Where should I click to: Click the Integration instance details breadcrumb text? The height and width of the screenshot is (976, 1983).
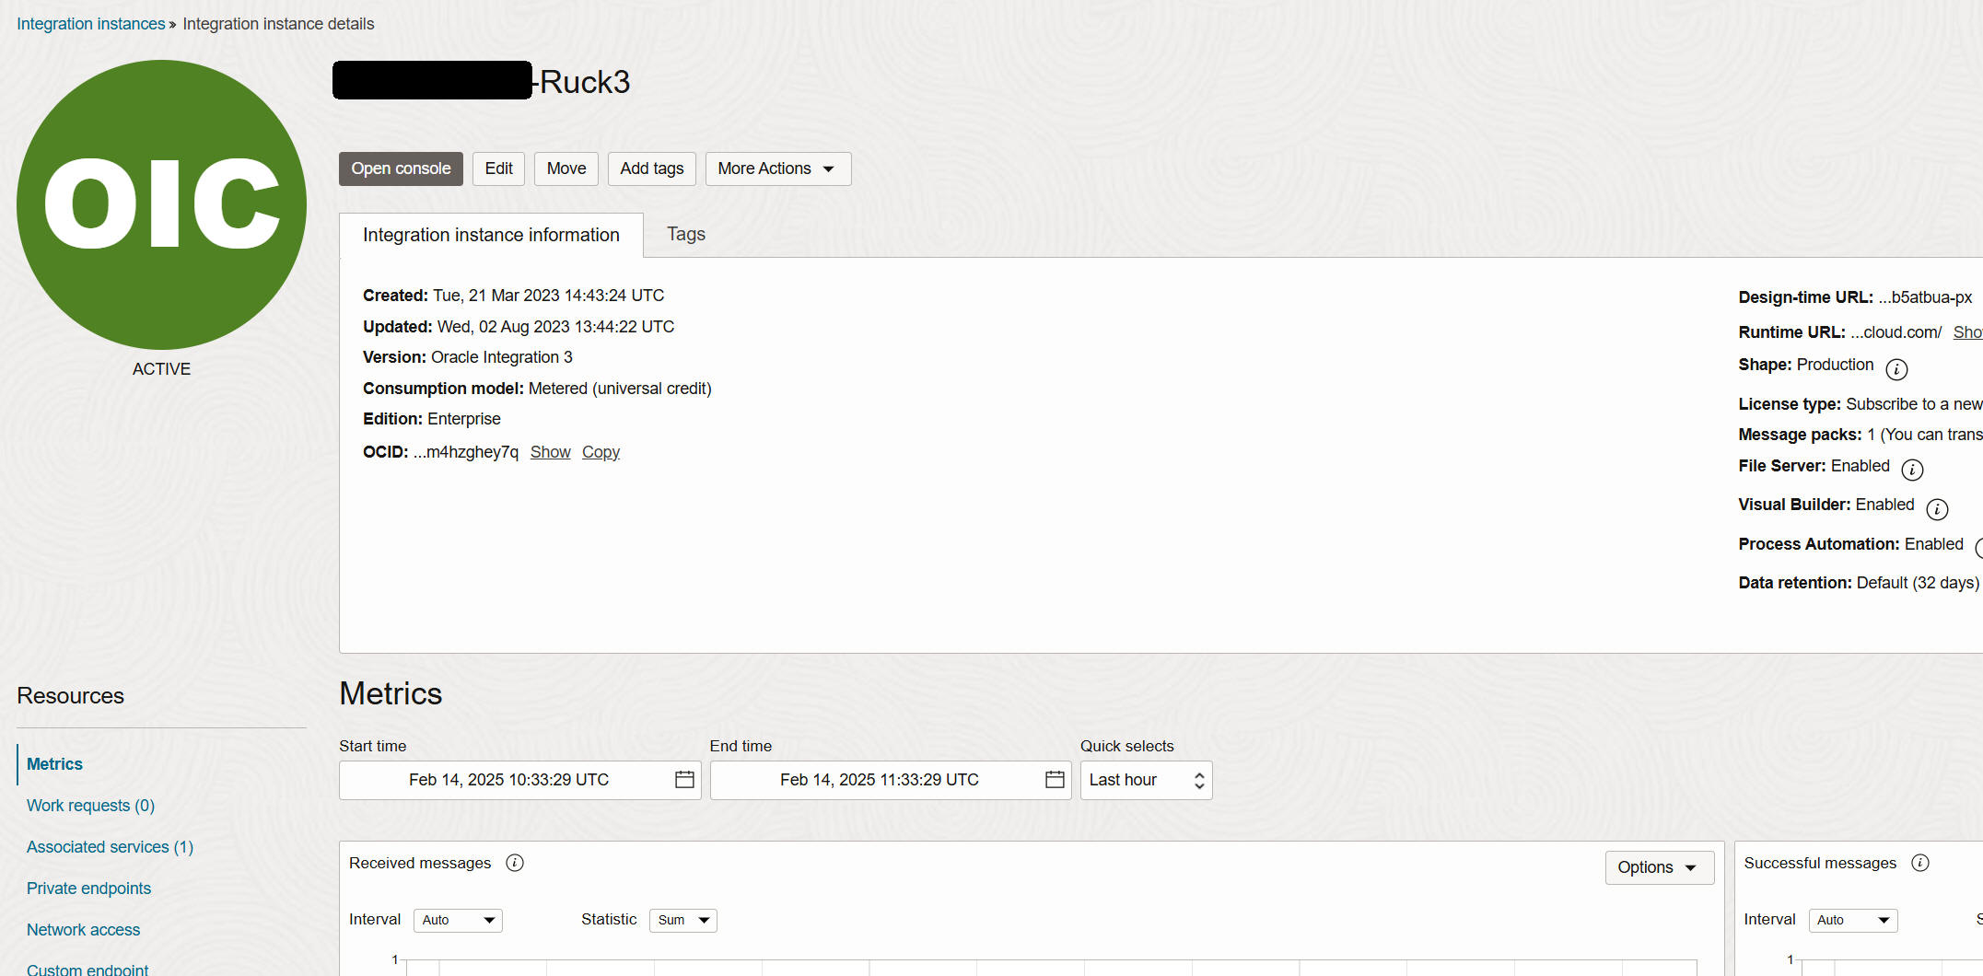pyautogui.click(x=278, y=24)
